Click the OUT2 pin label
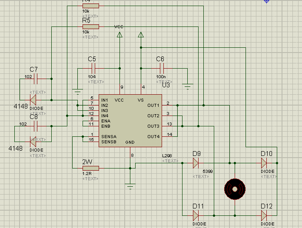 [x=153, y=116]
